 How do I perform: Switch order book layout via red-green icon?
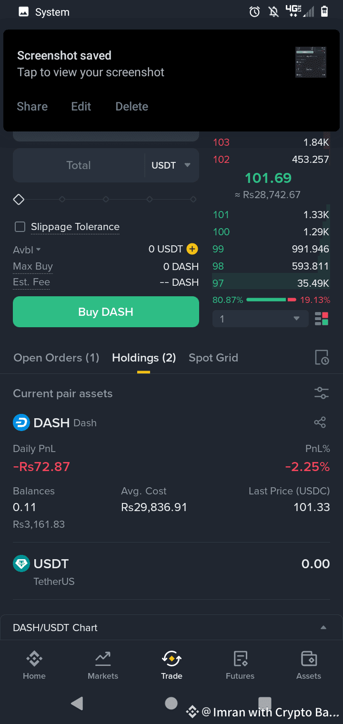[322, 319]
